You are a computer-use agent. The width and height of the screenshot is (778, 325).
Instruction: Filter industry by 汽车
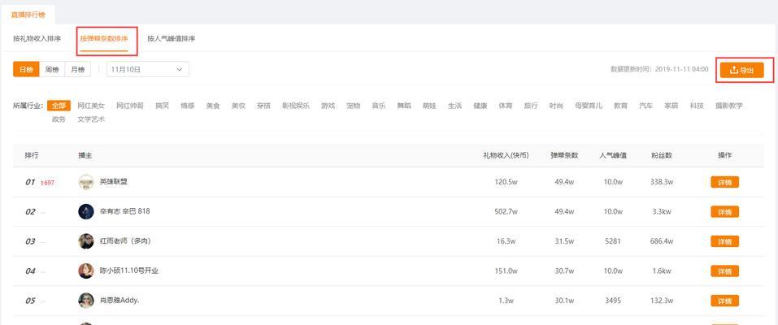(x=646, y=106)
